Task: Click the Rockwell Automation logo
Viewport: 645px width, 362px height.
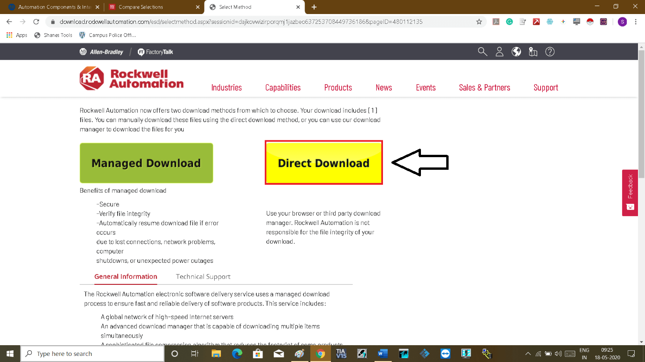Action: 132,78
